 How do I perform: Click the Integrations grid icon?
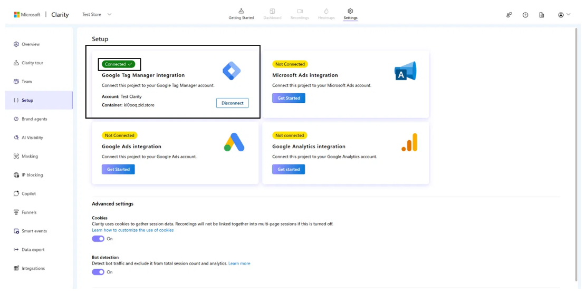pos(16,268)
